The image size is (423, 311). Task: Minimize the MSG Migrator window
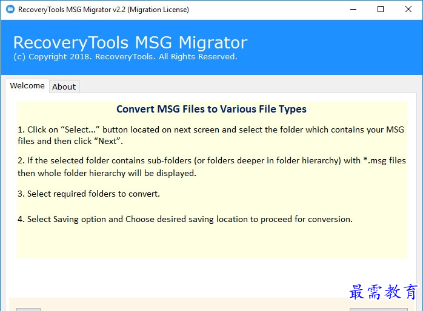[353, 10]
